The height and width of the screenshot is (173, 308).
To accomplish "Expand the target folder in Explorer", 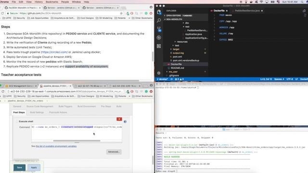I will 176,49.
